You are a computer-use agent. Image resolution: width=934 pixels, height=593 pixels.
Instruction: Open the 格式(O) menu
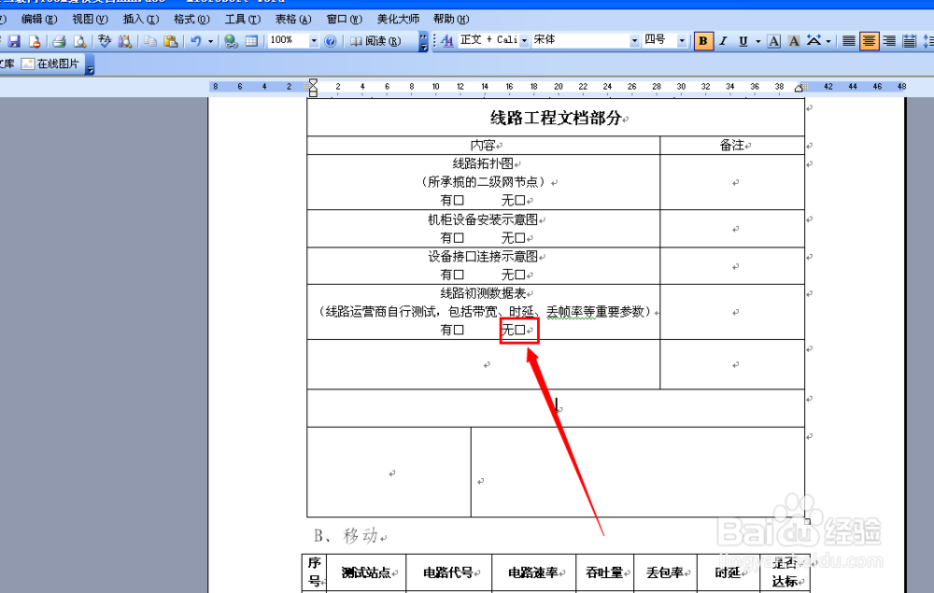coord(191,19)
